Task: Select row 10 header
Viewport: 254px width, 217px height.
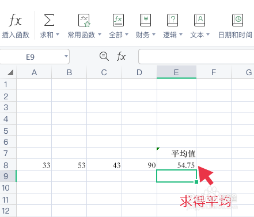Action: (8, 188)
